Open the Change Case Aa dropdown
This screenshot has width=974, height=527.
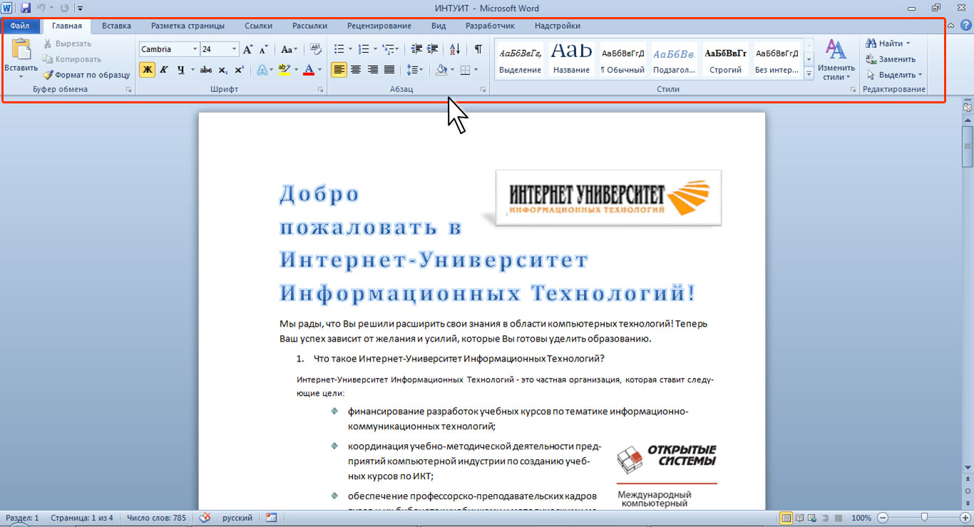pyautogui.click(x=289, y=49)
